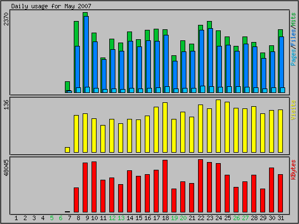Click the yellow visits bar for day 24
The image size is (299, 224).
click(x=218, y=126)
